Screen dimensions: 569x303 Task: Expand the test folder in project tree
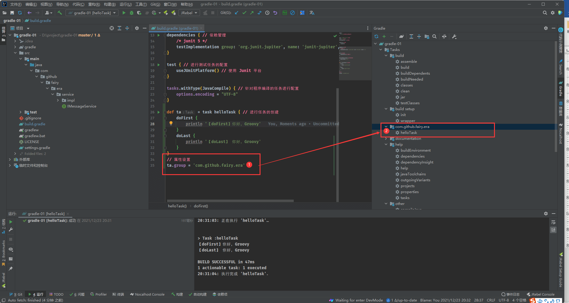pos(20,112)
